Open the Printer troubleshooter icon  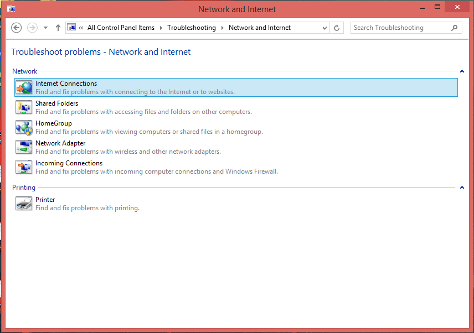pos(24,204)
